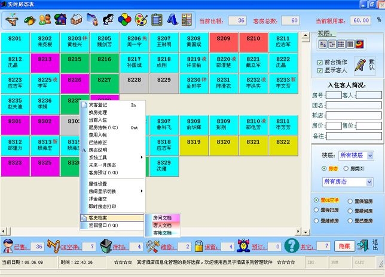Click the red room tile 8209
Image resolution: width=385 pixels, height=277 pixels.
point(224,43)
